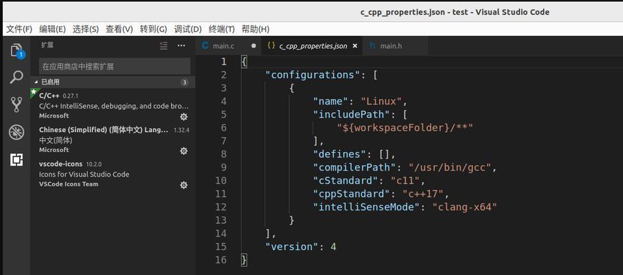
Task: Click the C file icon on the main.c tab
Action: point(205,45)
